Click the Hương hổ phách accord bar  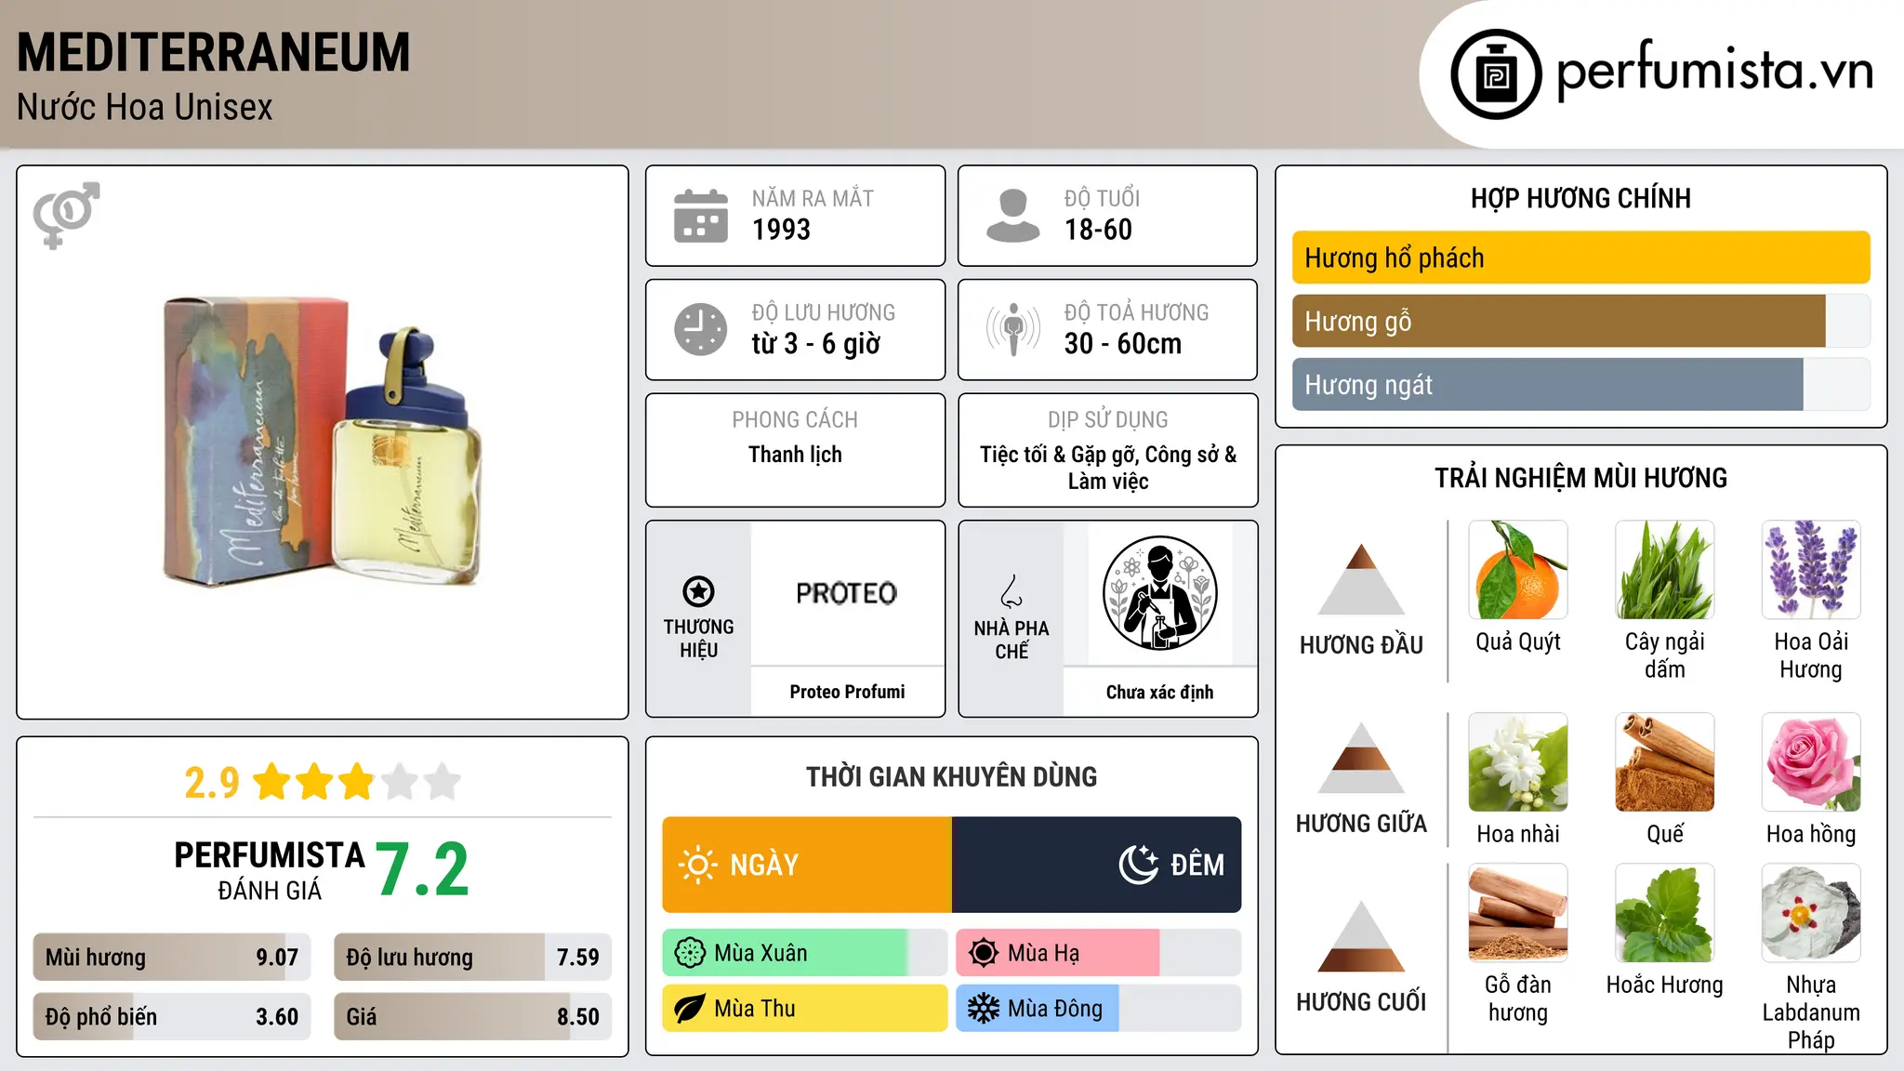pos(1581,258)
